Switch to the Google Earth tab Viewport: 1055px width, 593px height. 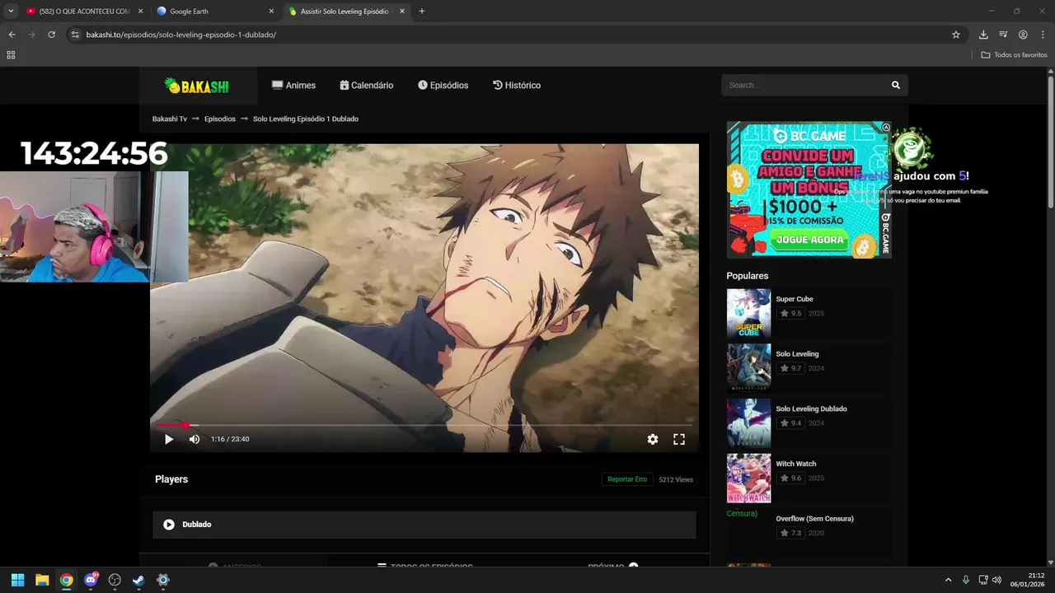coord(214,12)
